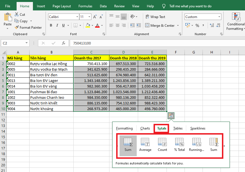Click the Quick Analysis button below selection
This screenshot has width=245, height=172.
tap(171, 115)
